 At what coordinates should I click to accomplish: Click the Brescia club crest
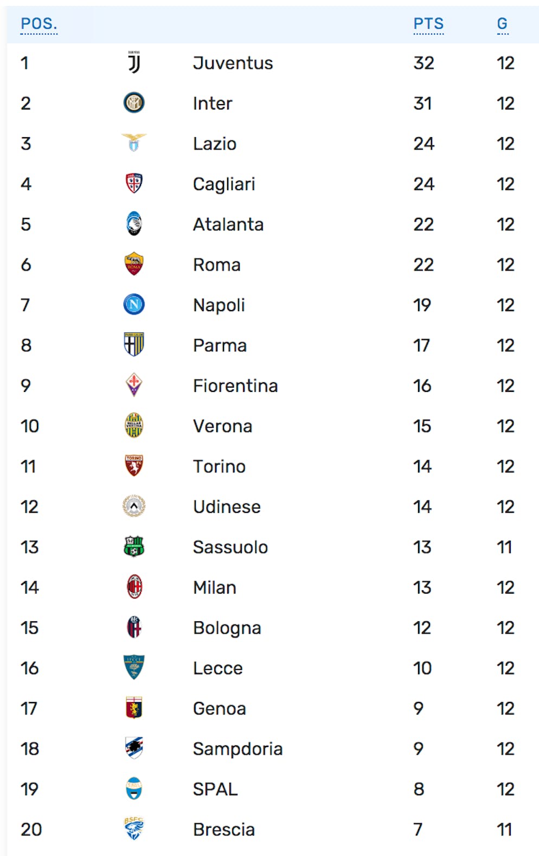click(x=134, y=829)
